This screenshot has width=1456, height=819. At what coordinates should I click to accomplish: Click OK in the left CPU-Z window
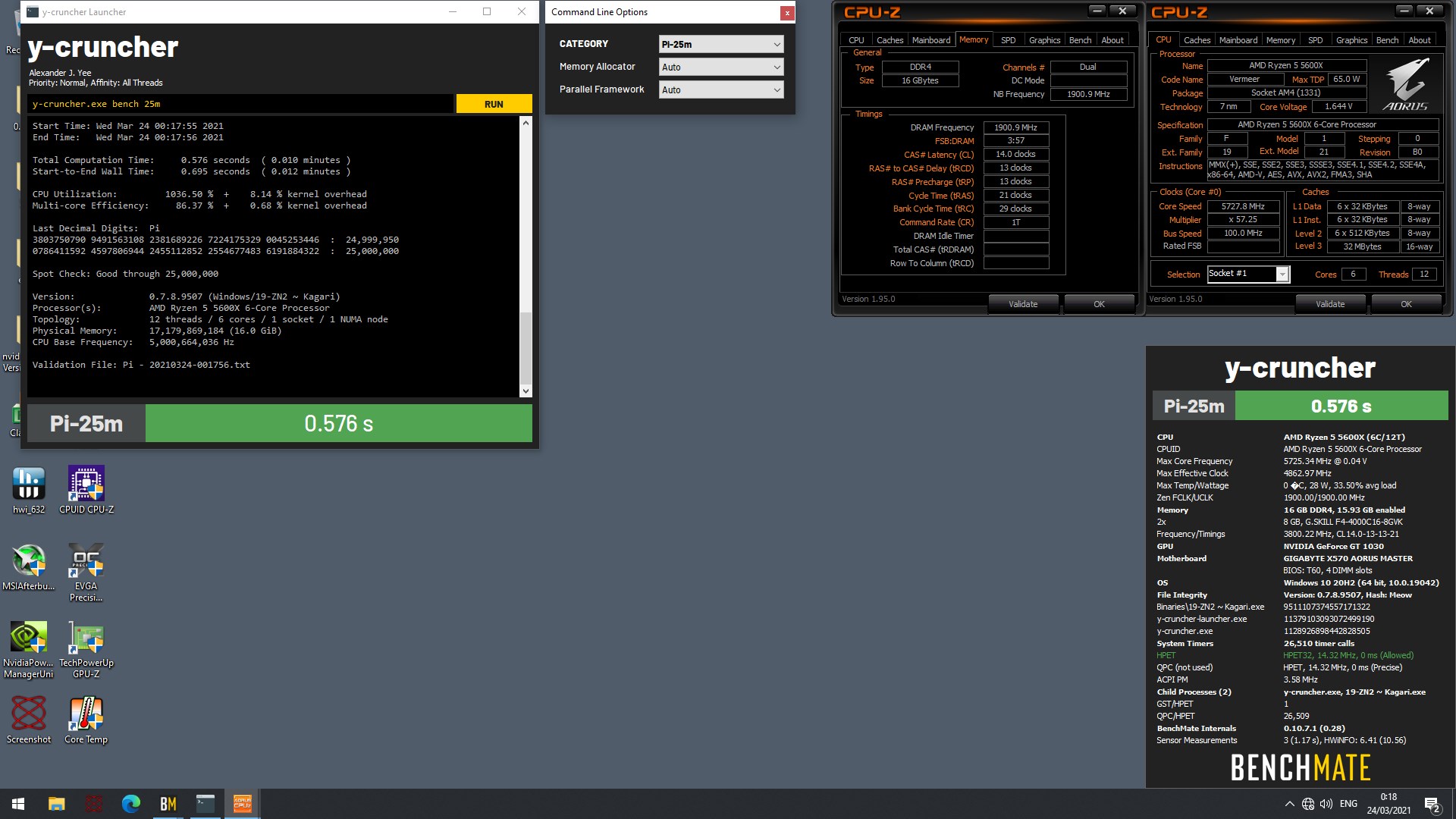click(x=1099, y=304)
